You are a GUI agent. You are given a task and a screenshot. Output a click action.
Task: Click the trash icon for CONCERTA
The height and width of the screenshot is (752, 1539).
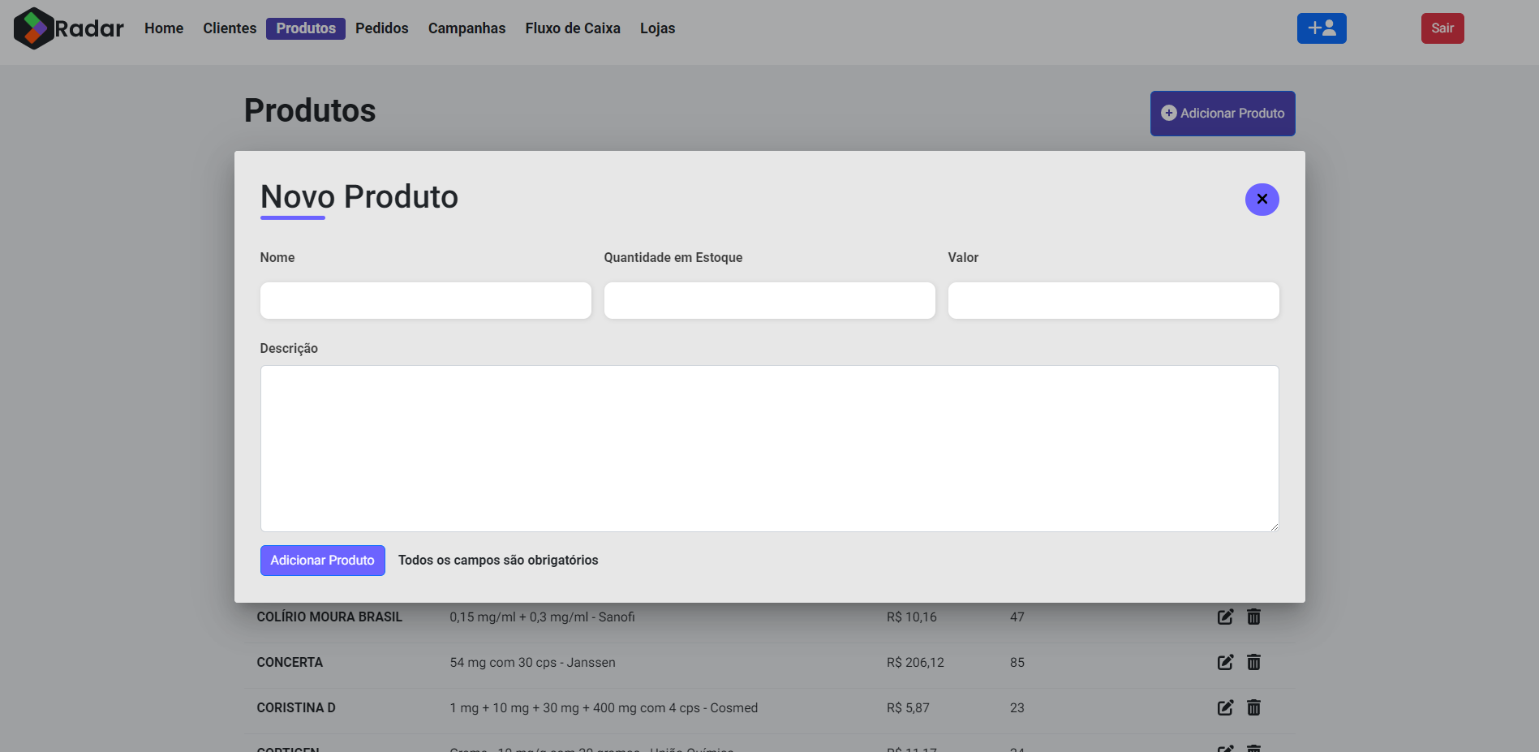[1253, 662]
